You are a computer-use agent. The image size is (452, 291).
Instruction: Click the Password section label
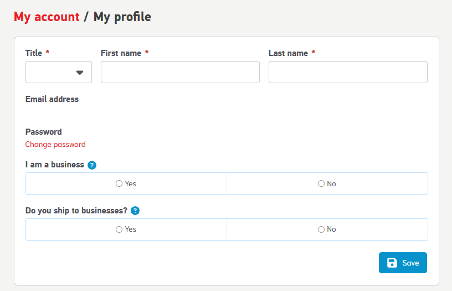coord(44,132)
